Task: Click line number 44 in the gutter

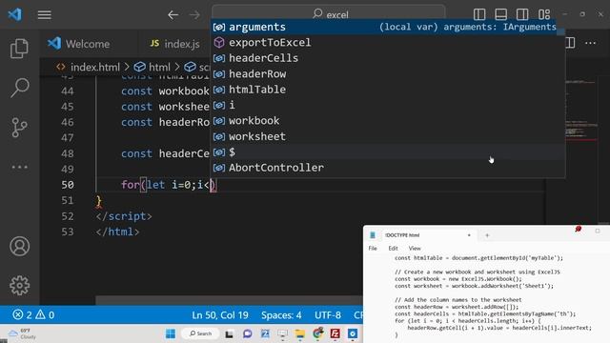Action: [68, 91]
